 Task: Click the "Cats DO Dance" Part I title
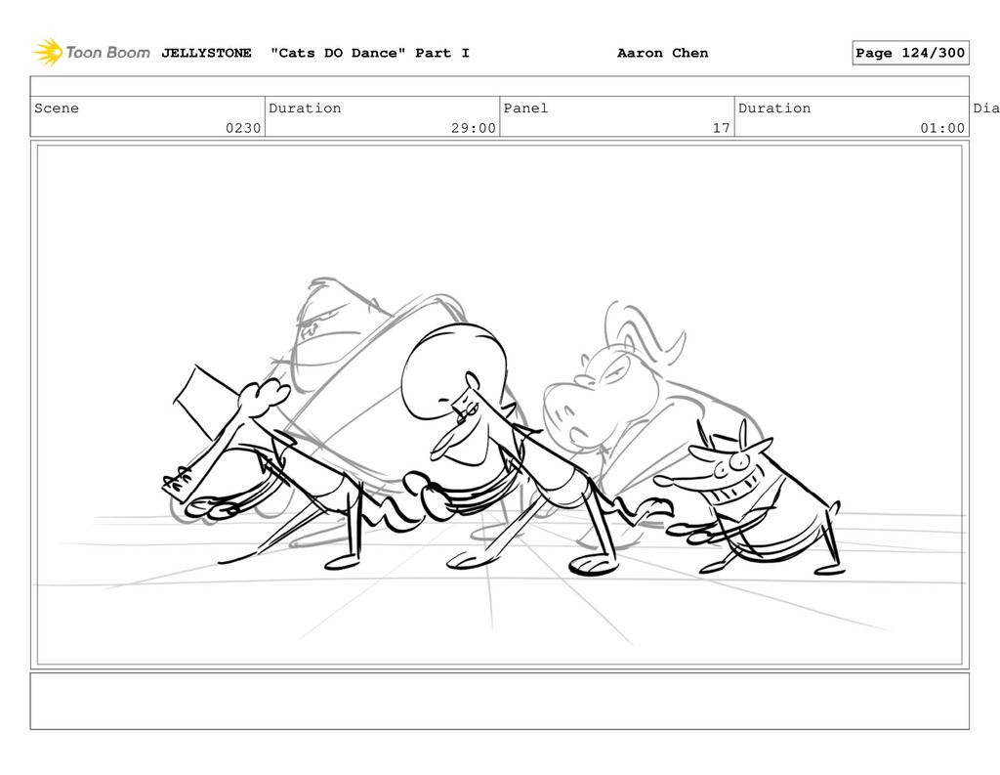[370, 53]
